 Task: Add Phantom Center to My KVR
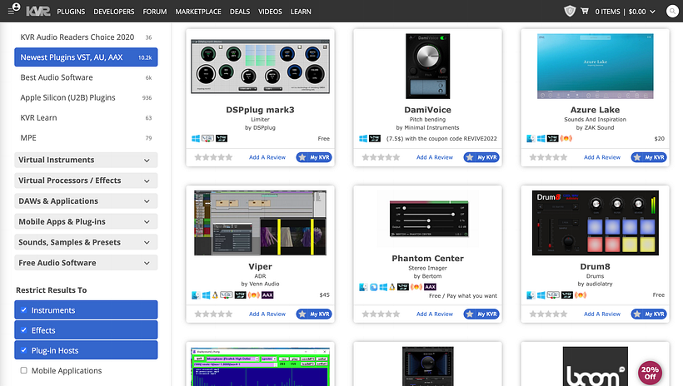(481, 314)
